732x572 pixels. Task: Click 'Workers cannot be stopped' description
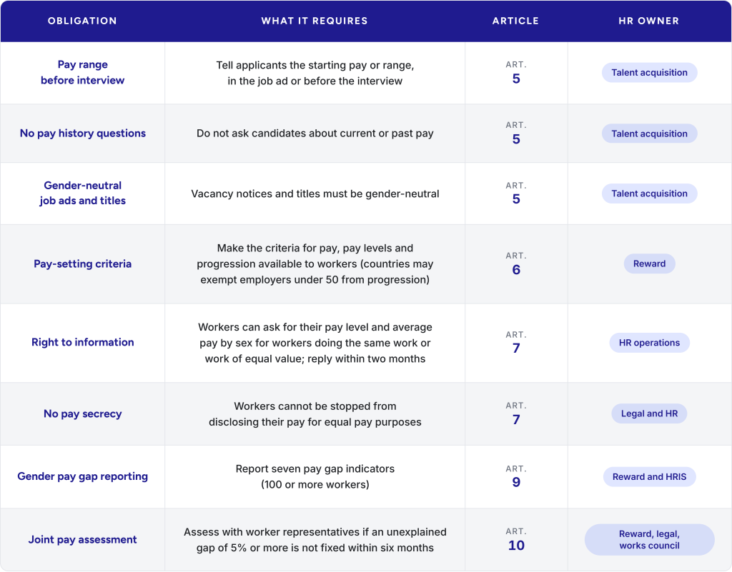pos(315,414)
